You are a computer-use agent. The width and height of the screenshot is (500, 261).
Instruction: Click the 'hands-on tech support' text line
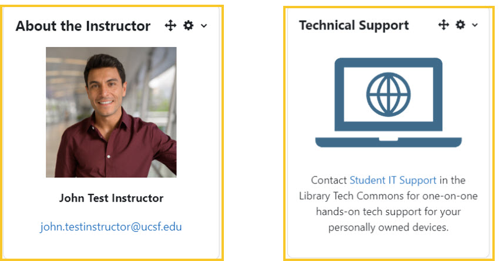388,212
